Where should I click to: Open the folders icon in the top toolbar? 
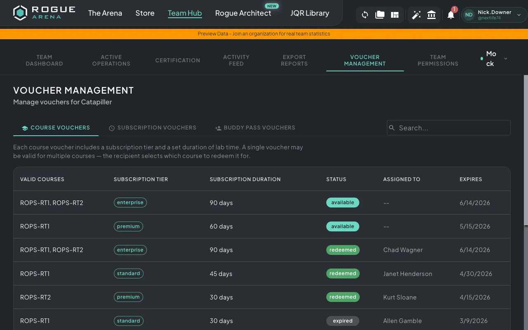(x=379, y=14)
